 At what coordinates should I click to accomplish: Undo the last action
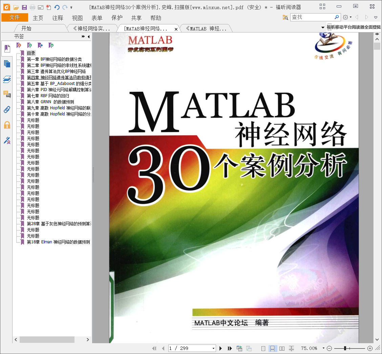57,7
